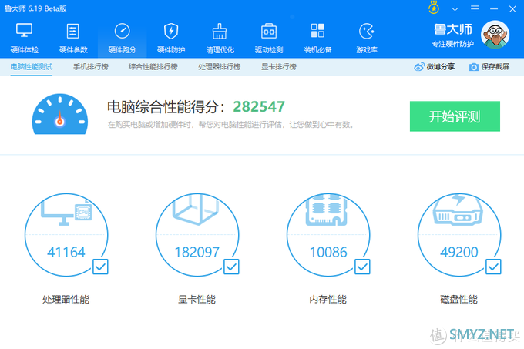Image resolution: width=524 pixels, height=349 pixels.
Task: Click the gold medal icon in title bar
Action: pyautogui.click(x=434, y=8)
